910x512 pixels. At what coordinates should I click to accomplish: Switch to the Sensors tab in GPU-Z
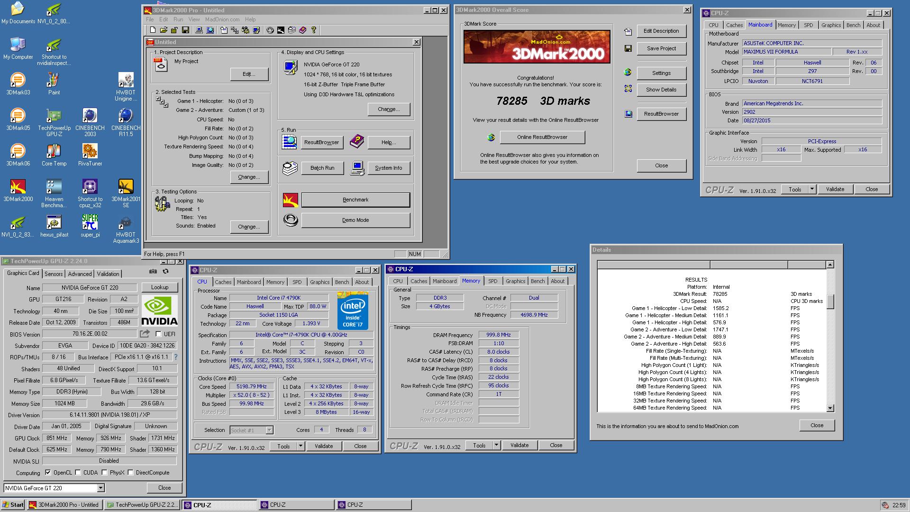point(54,274)
